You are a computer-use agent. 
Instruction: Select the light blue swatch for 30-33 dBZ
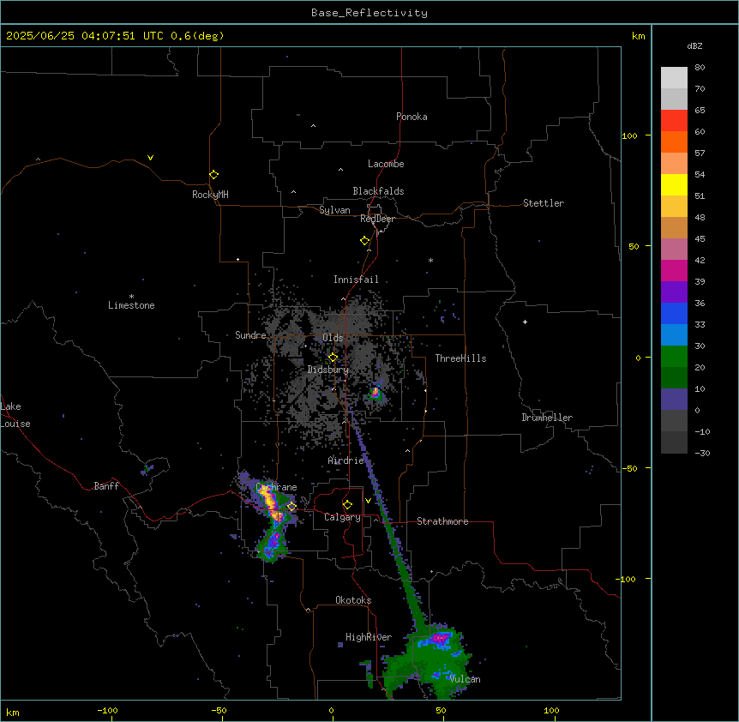[x=674, y=335]
